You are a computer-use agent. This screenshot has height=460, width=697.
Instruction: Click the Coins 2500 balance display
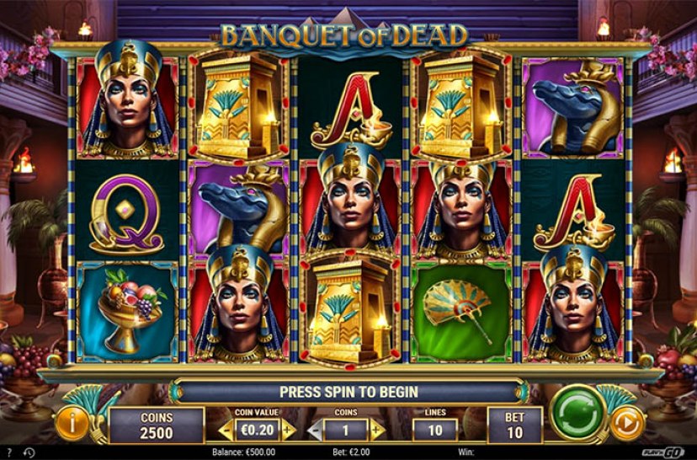pyautogui.click(x=157, y=425)
